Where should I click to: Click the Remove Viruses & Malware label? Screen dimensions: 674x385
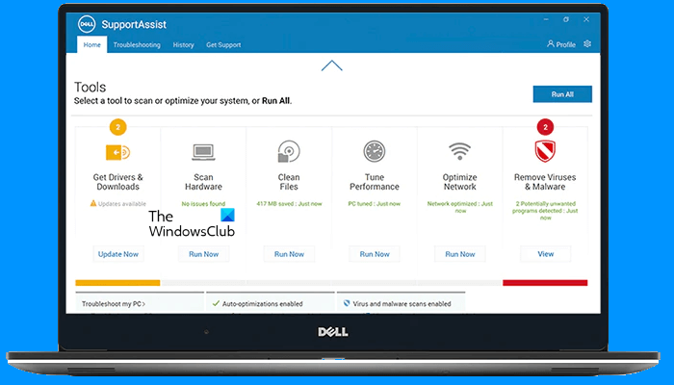point(545,182)
